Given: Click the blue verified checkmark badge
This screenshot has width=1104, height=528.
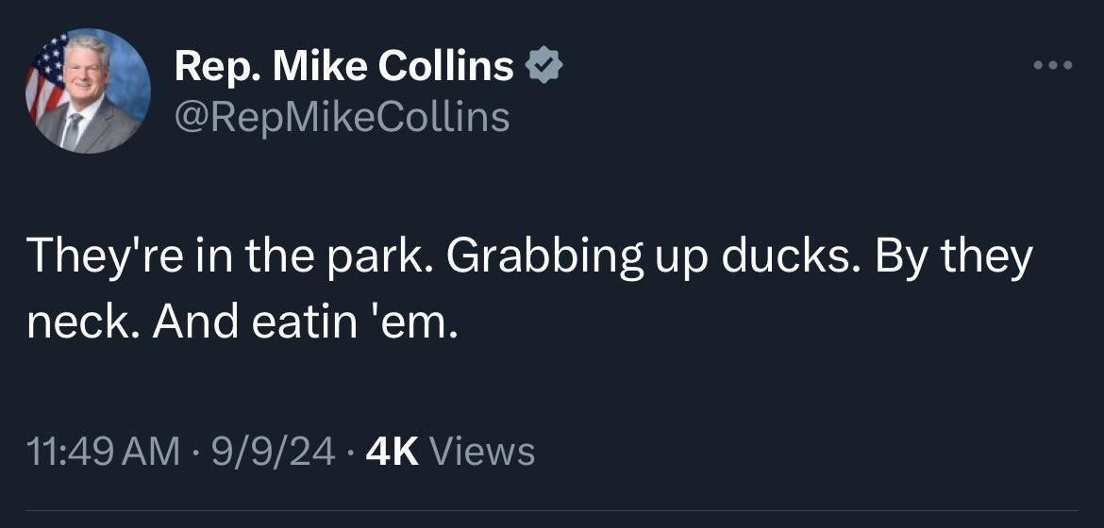Looking at the screenshot, I should tap(544, 66).
